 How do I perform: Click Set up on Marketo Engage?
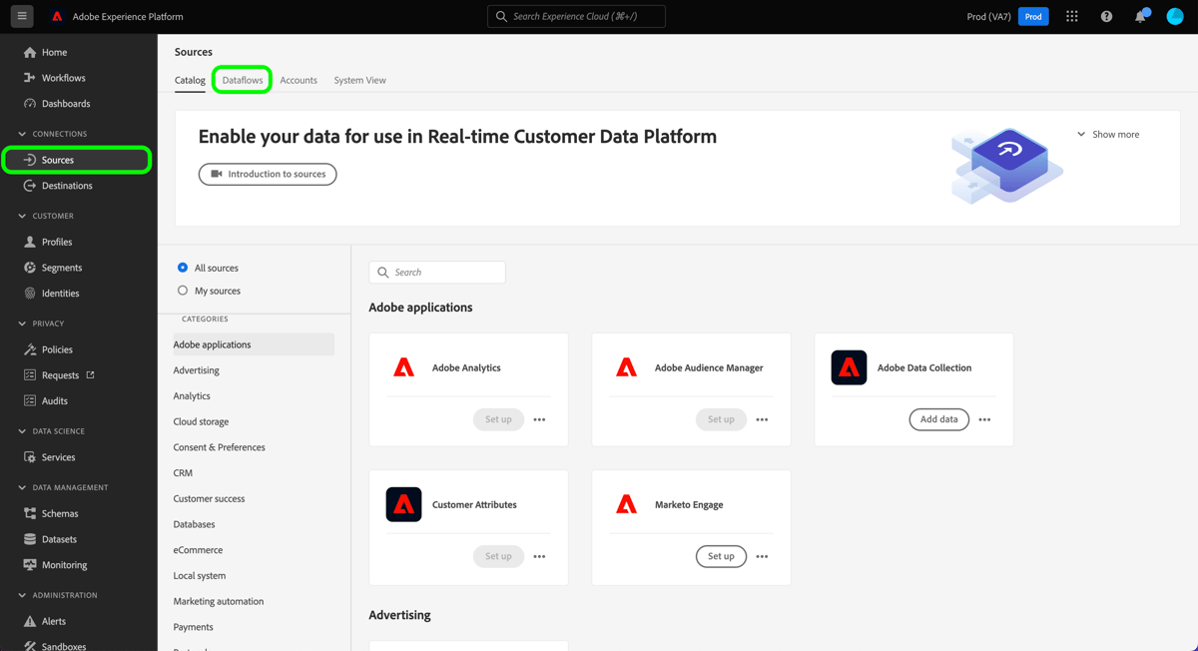click(x=721, y=556)
